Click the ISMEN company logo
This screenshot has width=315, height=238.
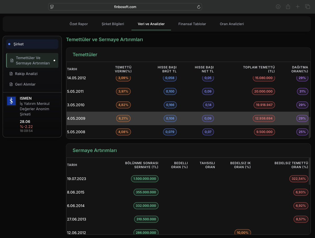(11, 101)
